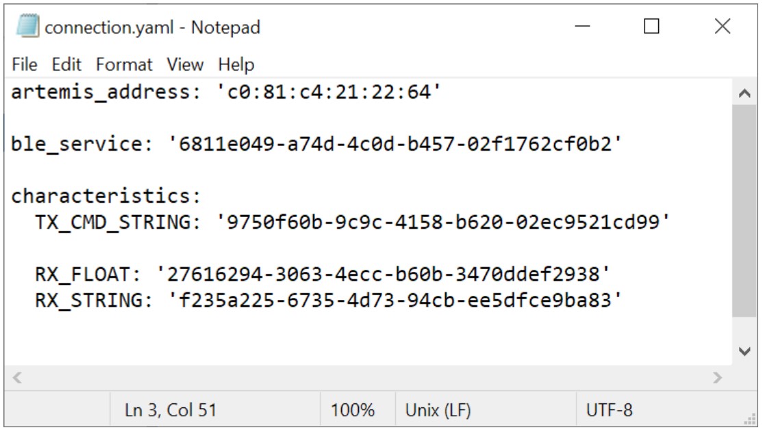Close the connection.yaml Notepad window
763x430 pixels.
point(723,27)
